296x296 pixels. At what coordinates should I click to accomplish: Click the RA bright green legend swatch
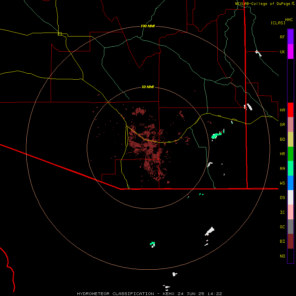(290, 168)
